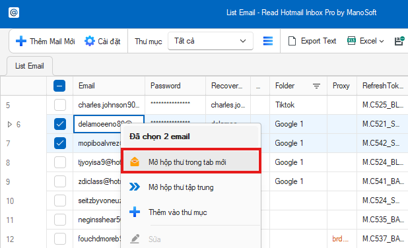The height and width of the screenshot is (248, 408).
Task: Click the neginsshear email cell
Action: 97,220
